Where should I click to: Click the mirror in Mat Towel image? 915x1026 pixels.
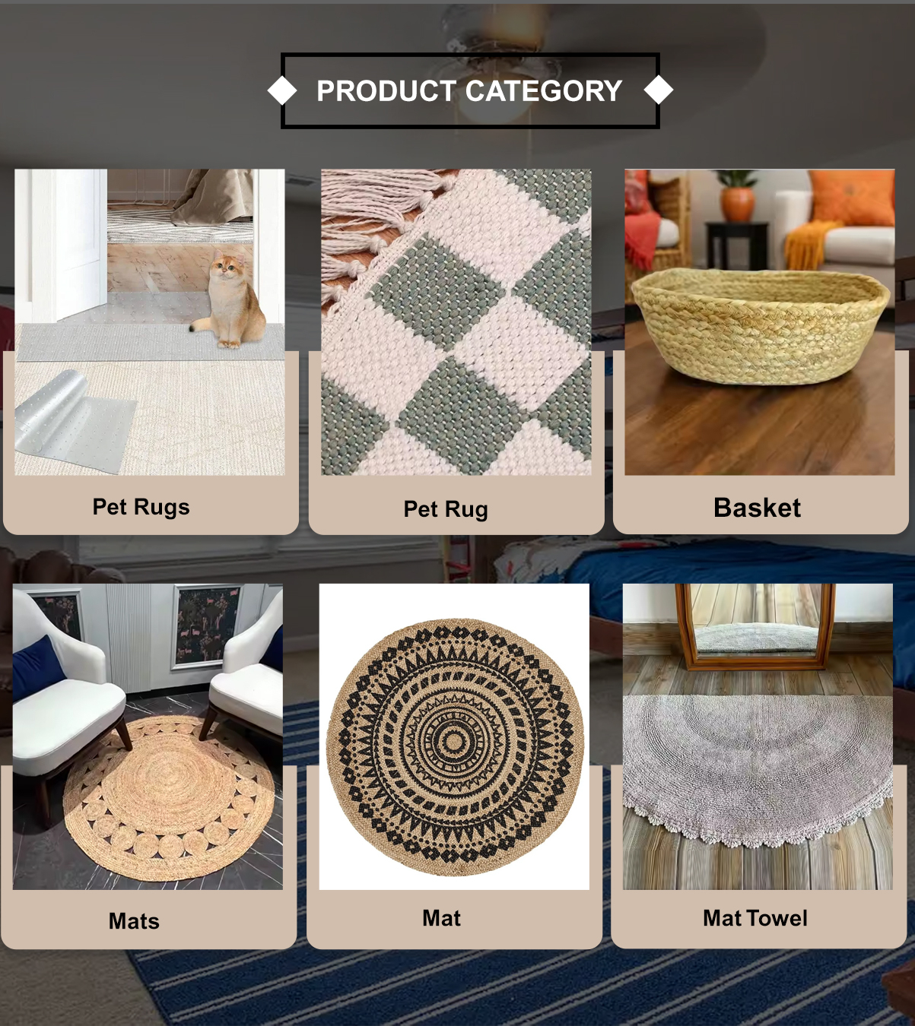[x=755, y=626]
